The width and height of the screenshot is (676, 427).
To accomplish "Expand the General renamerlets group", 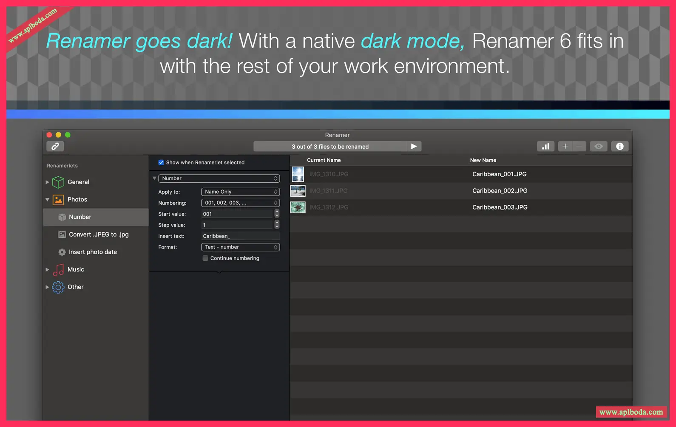I will point(47,182).
